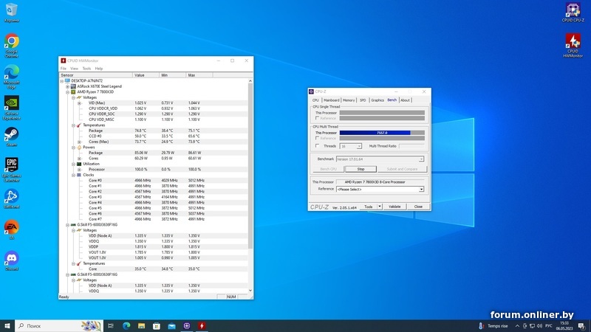The width and height of the screenshot is (591, 332).
Task: Switch to the Mainboard tab
Action: tap(331, 100)
